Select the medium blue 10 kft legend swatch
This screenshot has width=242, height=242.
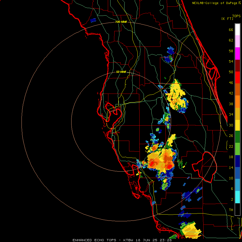237,173
